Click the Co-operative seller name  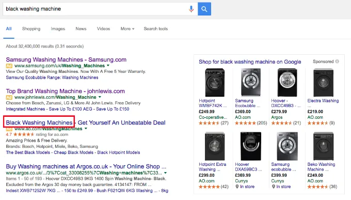[x=213, y=117]
